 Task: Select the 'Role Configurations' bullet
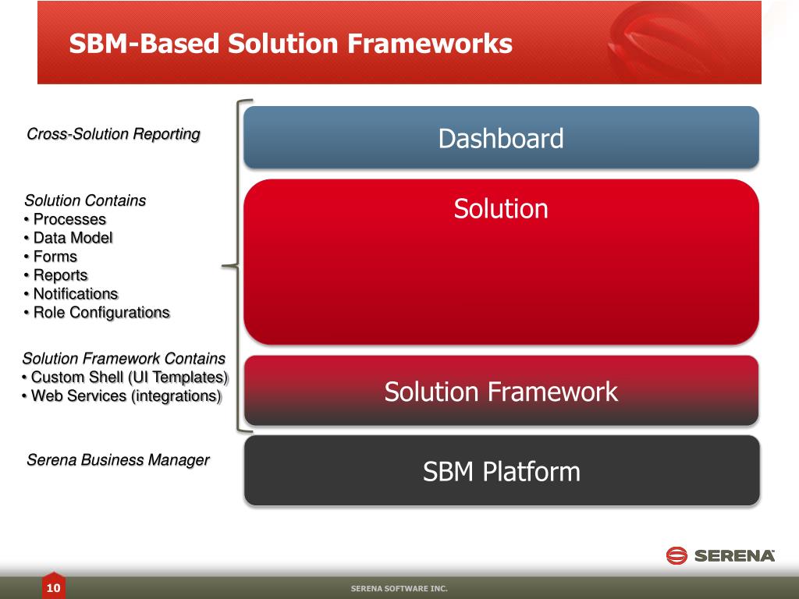click(97, 312)
